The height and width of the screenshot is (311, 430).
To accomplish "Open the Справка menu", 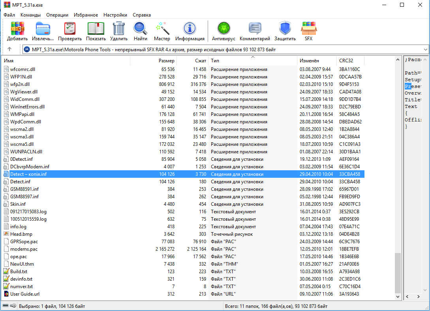I will click(141, 15).
